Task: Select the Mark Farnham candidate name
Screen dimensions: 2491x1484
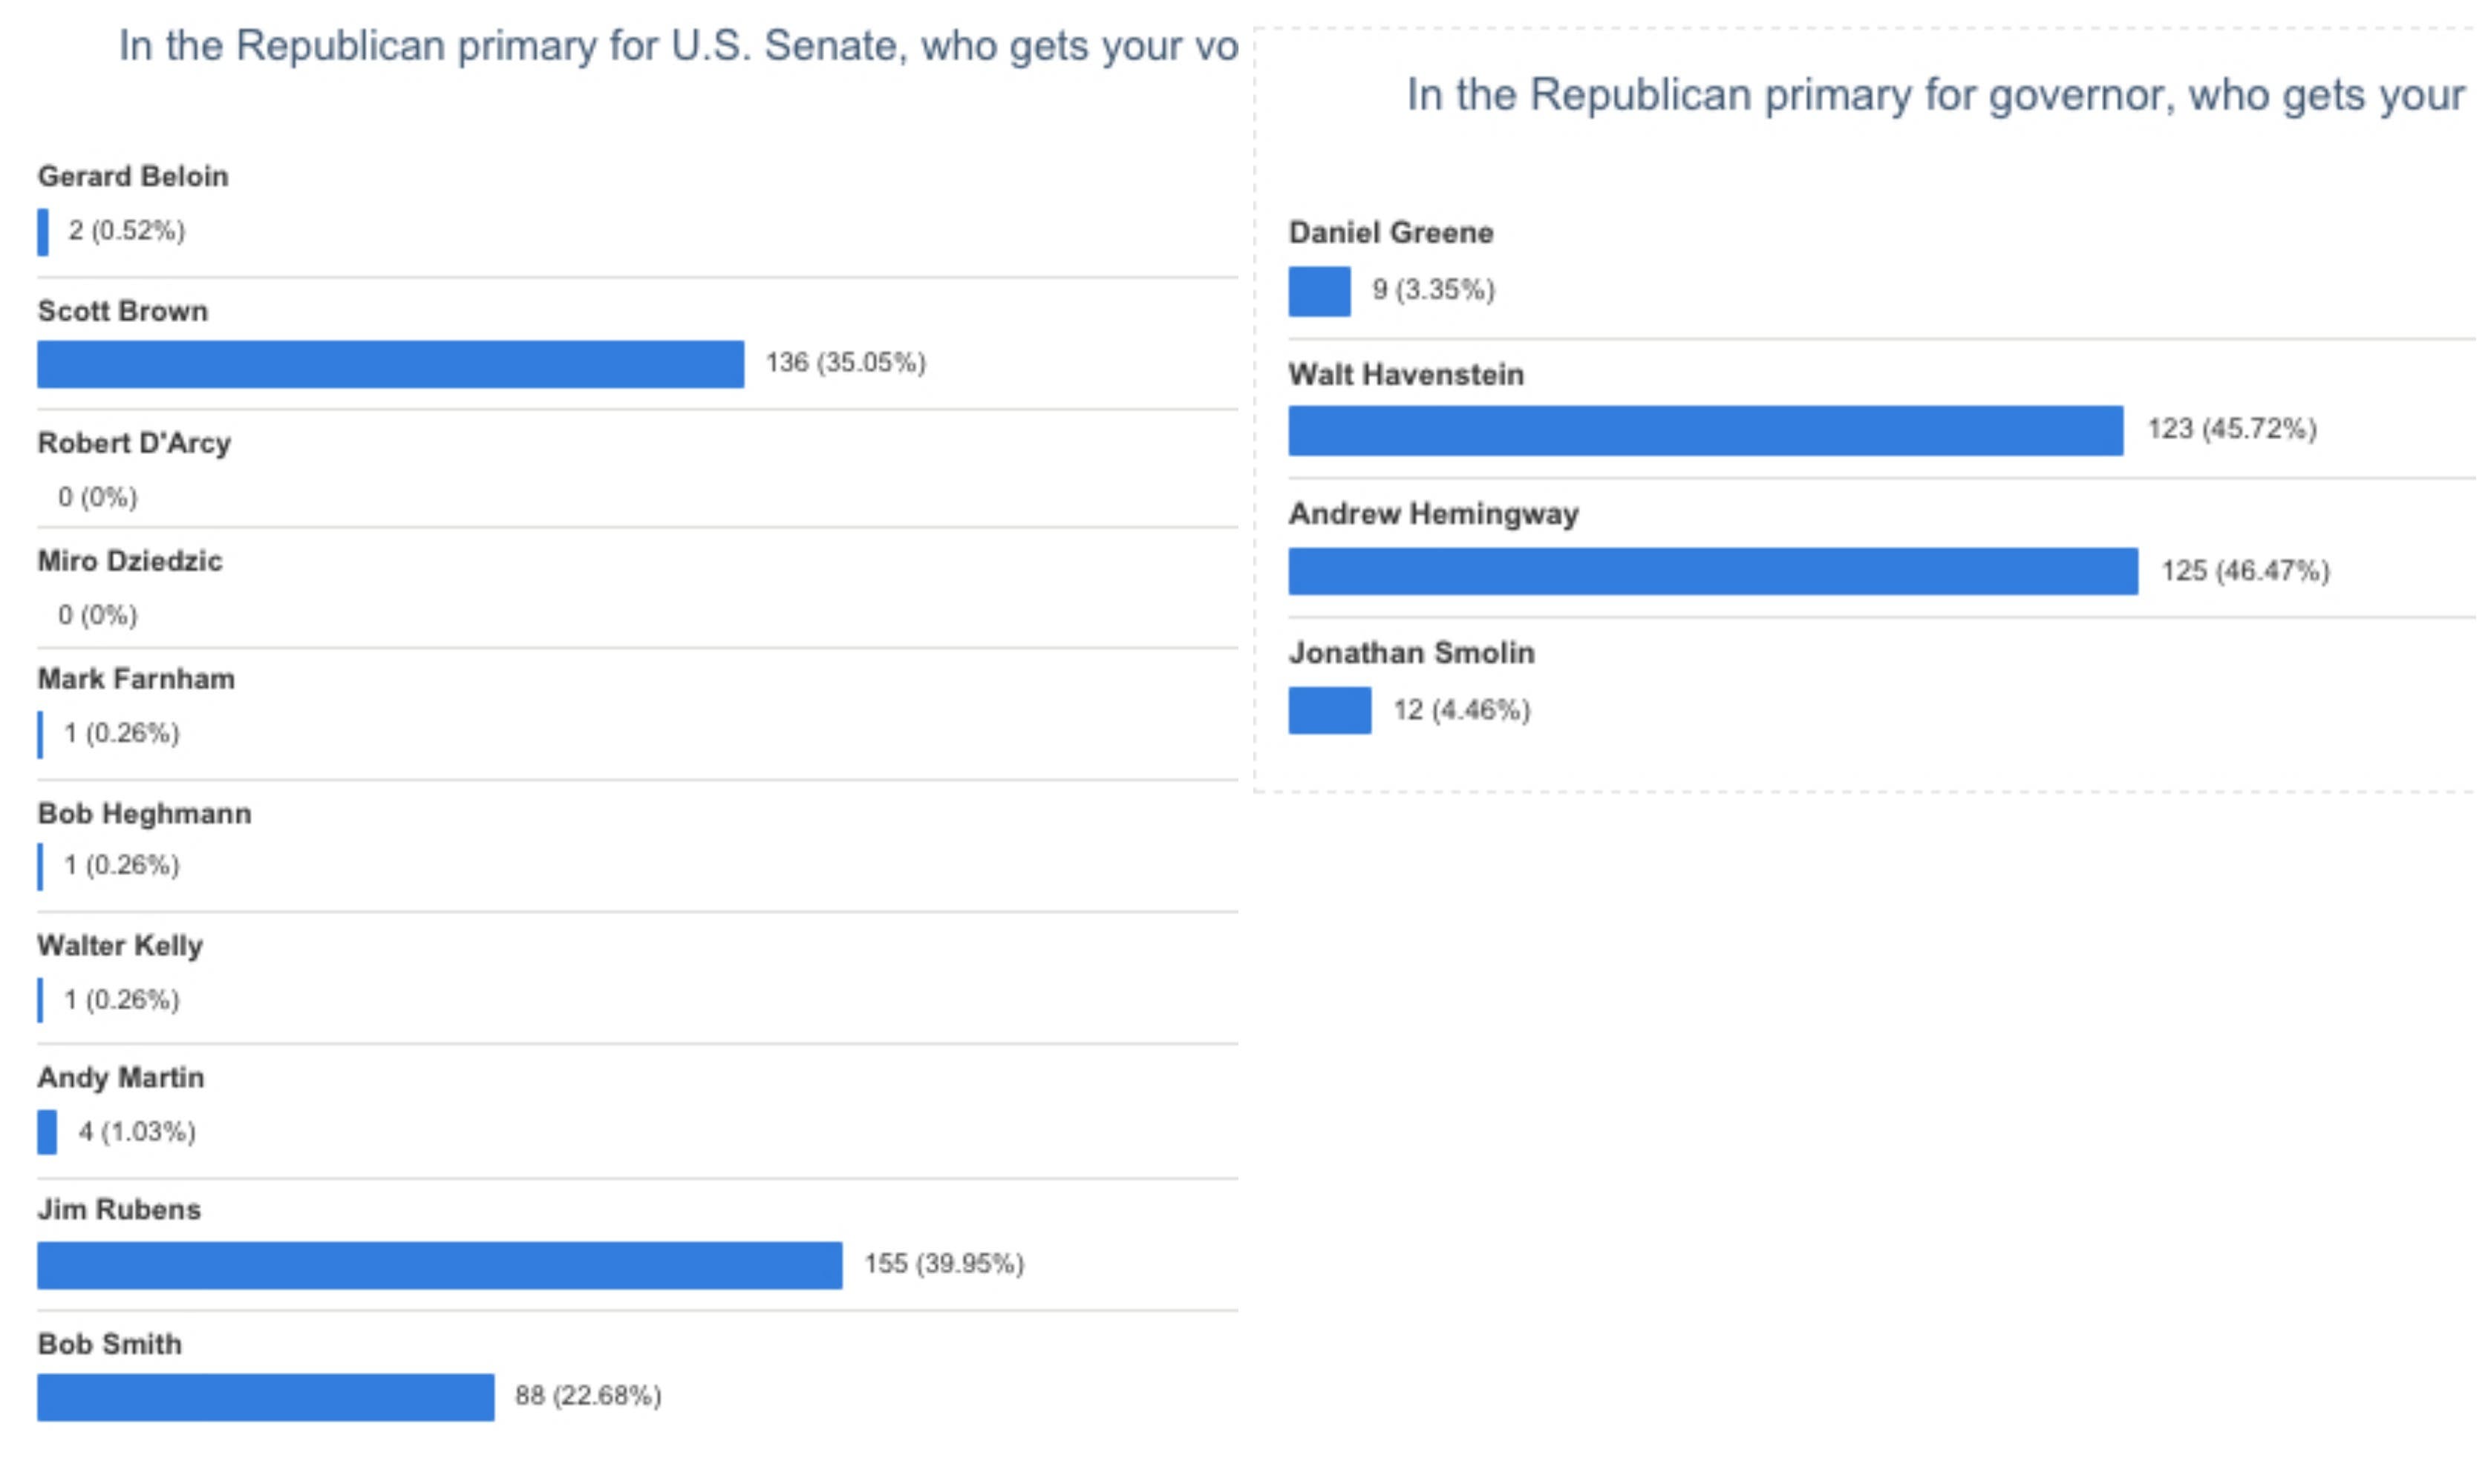Action: pyautogui.click(x=136, y=679)
